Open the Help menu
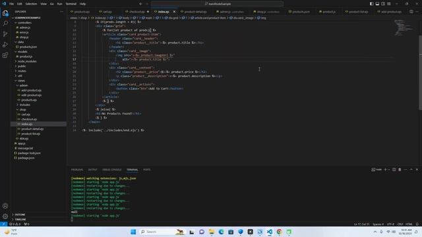The width and height of the screenshot is (422, 237). tap(82, 4)
